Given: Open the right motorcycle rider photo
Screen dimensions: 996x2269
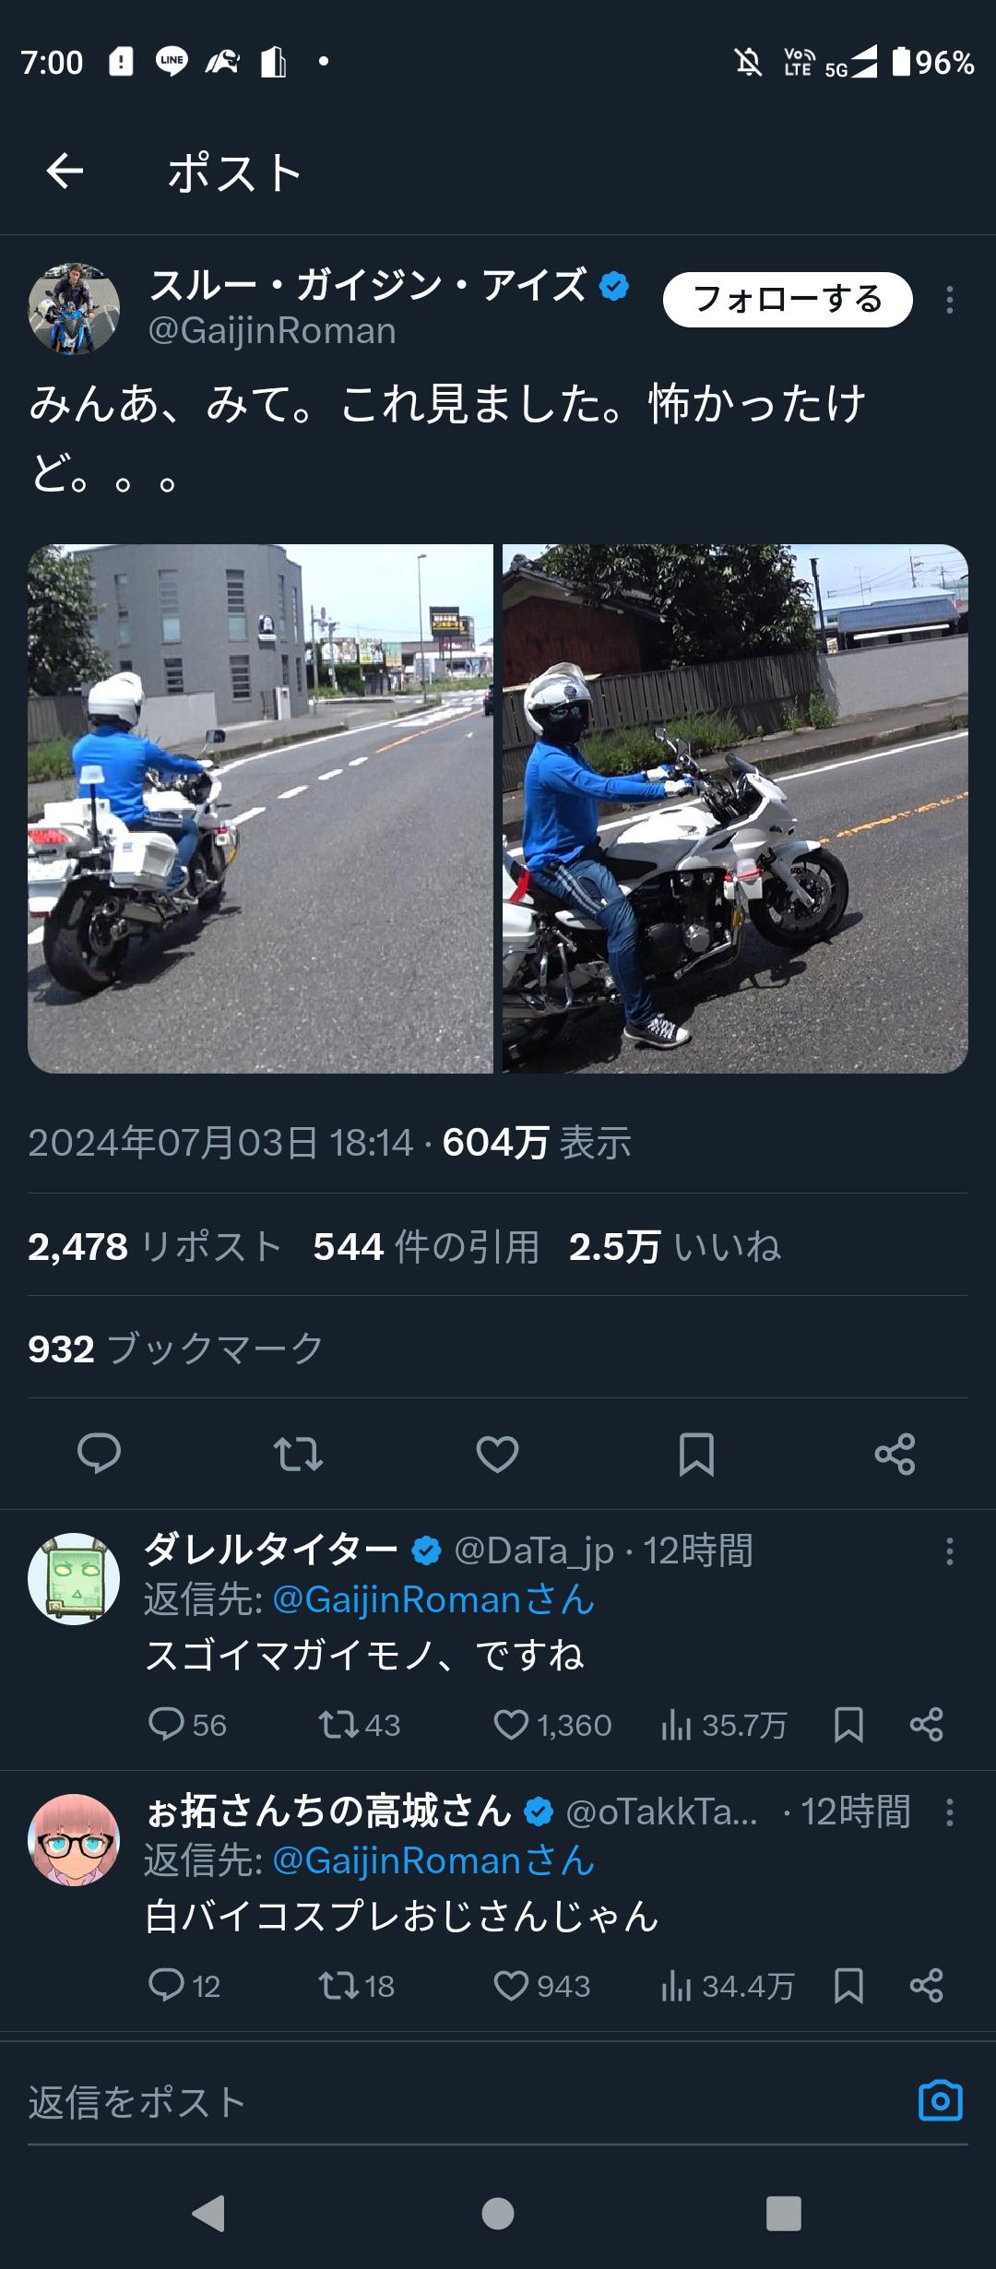Looking at the screenshot, I should pyautogui.click(x=735, y=808).
